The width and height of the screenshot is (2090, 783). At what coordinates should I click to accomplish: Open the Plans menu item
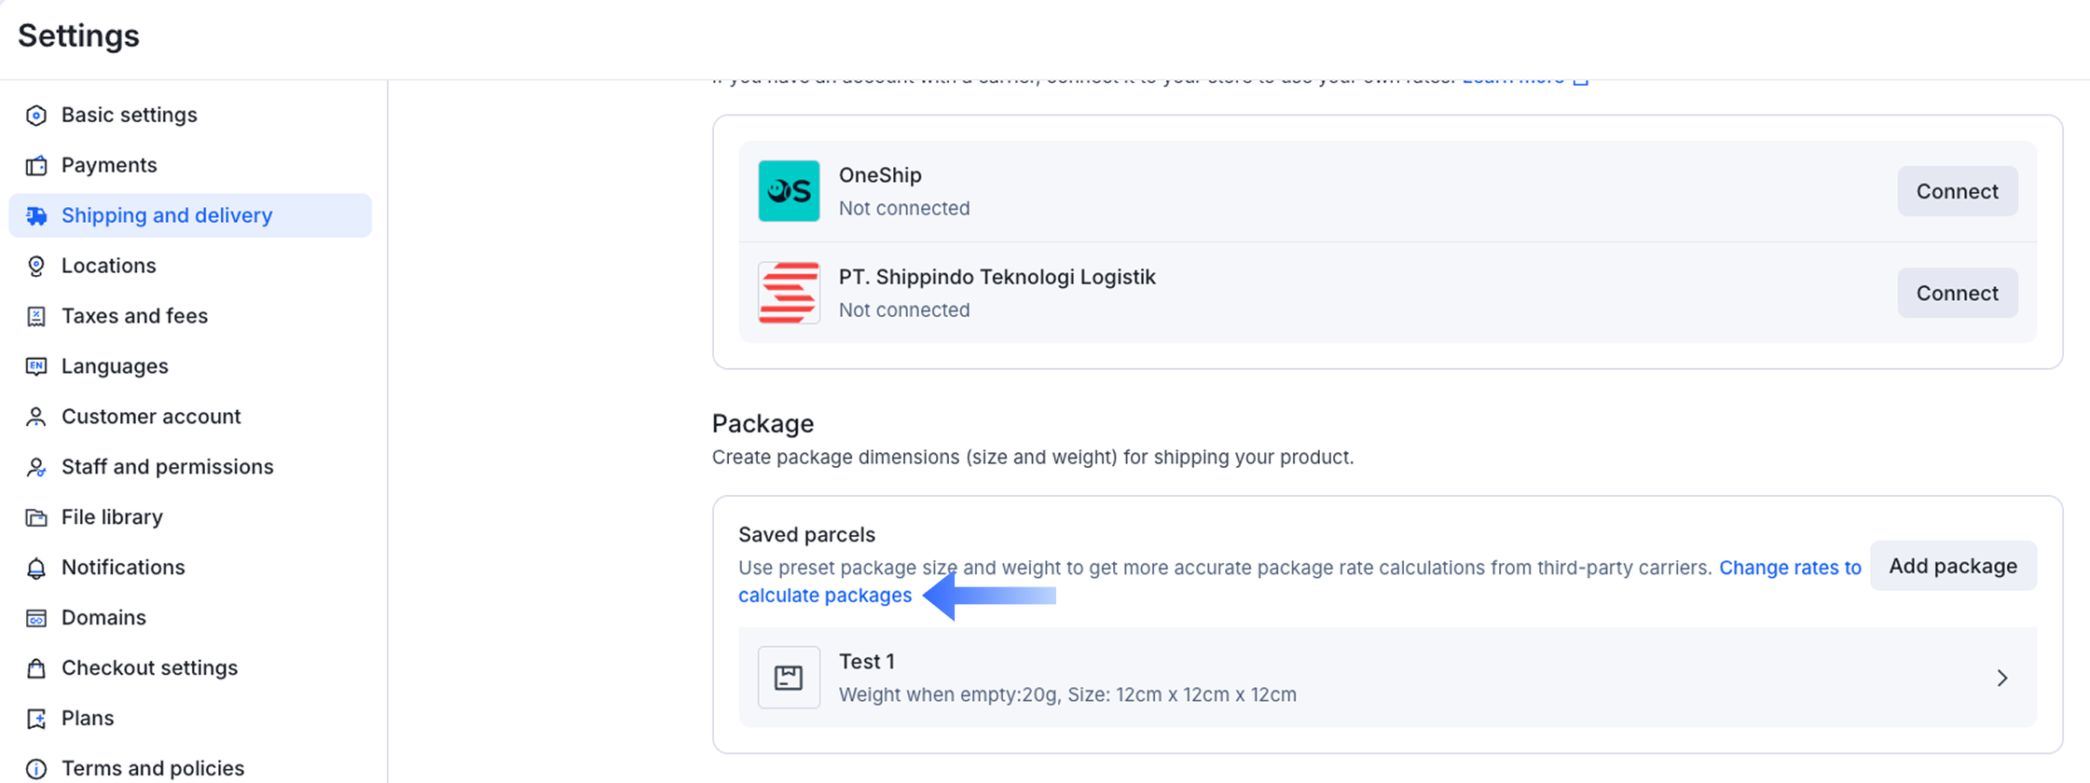coord(88,719)
